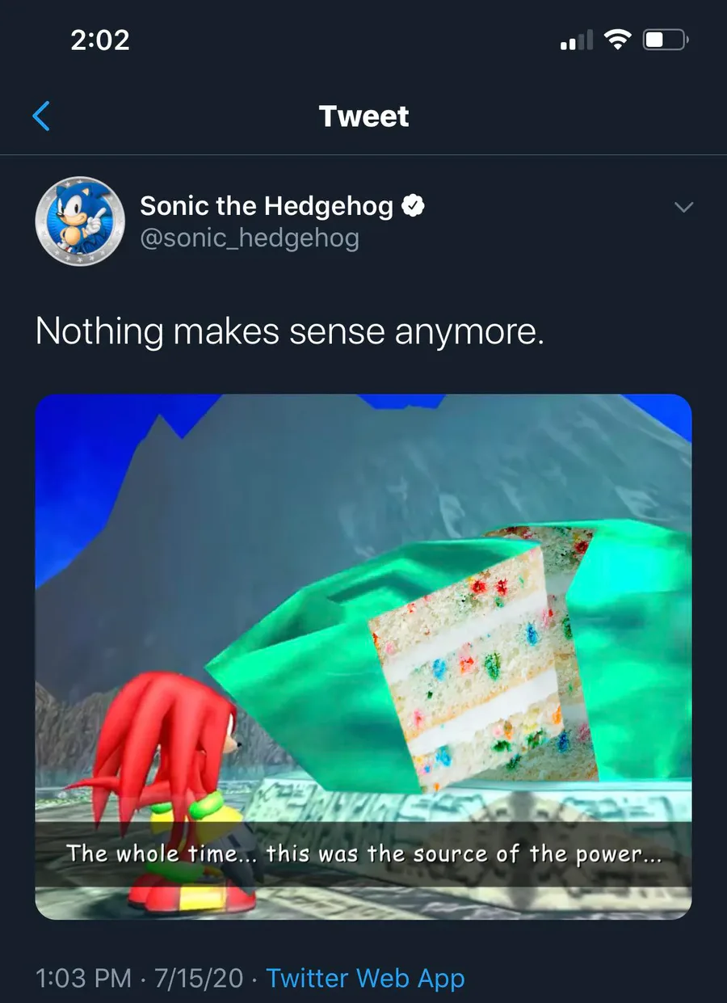Tap the @sonic_hedgehog handle
Screen dimensions: 727x1003
coord(250,238)
